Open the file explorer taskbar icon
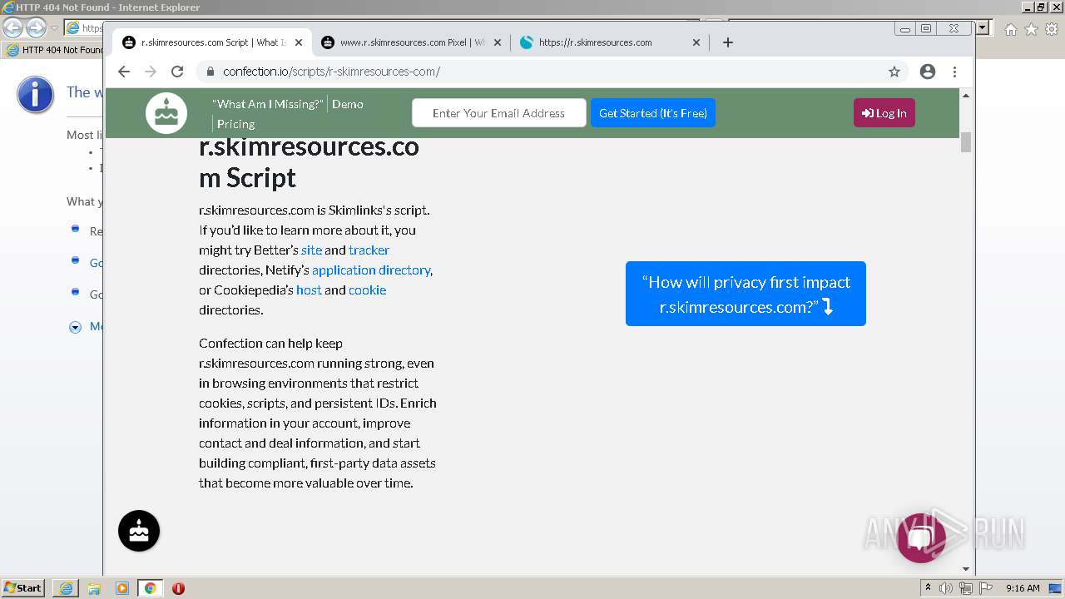Screen dimensions: 1065x599 [x=94, y=588]
